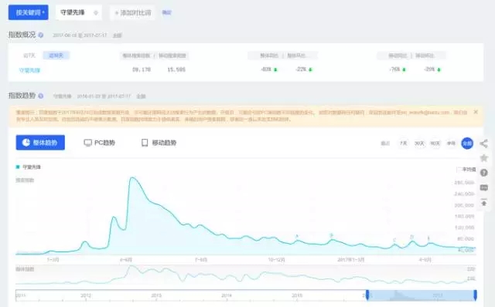Screen dimensions: 495x307
Task: Click the share icon in the side toolbar
Action: [x=484, y=143]
